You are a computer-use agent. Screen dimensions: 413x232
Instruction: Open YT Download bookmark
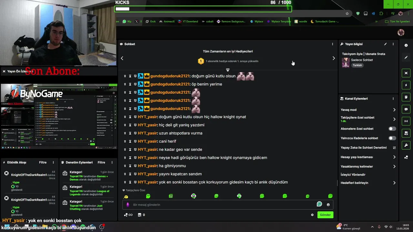(x=188, y=22)
